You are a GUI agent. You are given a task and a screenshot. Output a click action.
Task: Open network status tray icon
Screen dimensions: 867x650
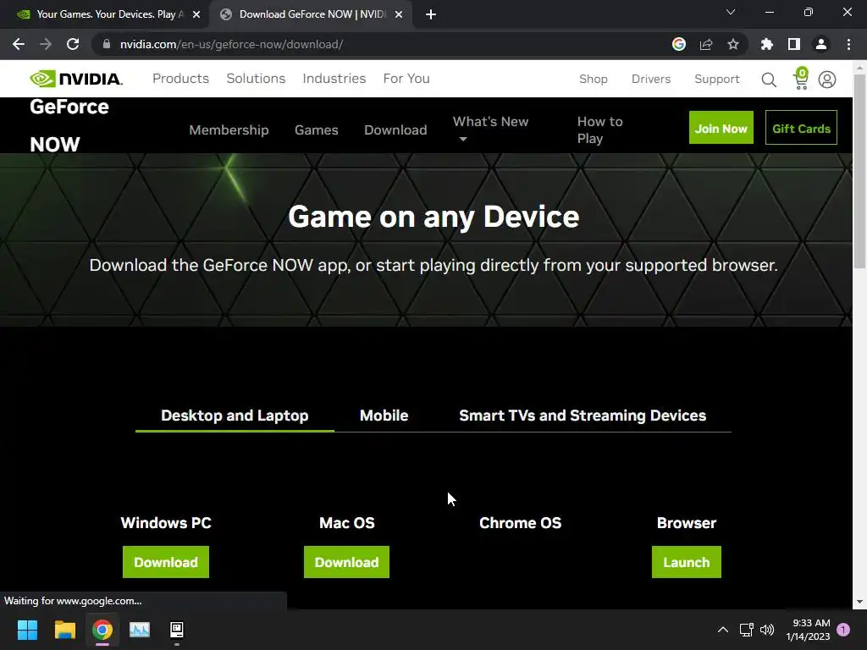(747, 630)
